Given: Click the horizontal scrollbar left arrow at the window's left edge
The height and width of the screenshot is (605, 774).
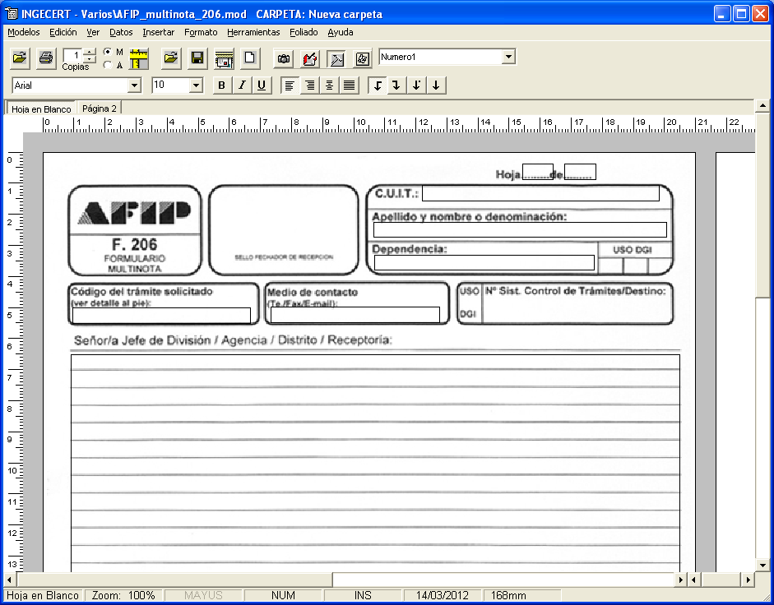Looking at the screenshot, I should pyautogui.click(x=9, y=580).
